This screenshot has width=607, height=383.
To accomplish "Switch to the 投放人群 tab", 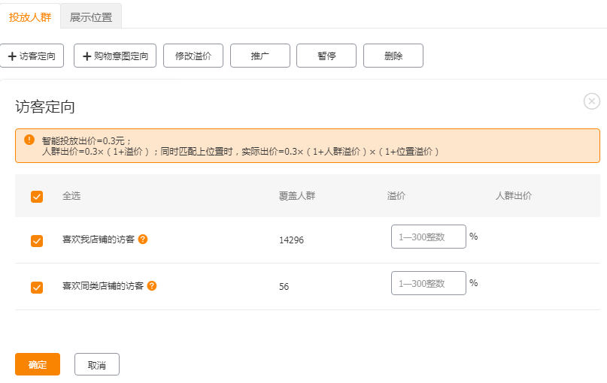I will (x=30, y=17).
